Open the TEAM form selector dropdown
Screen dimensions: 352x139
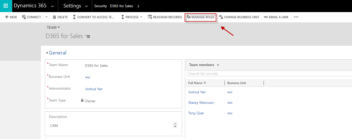point(53,27)
